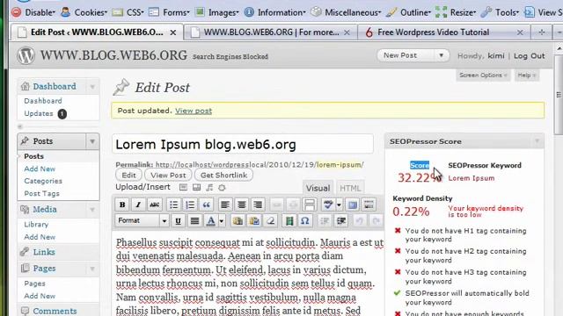Open the Comments menu in sidebar

pyautogui.click(x=55, y=311)
